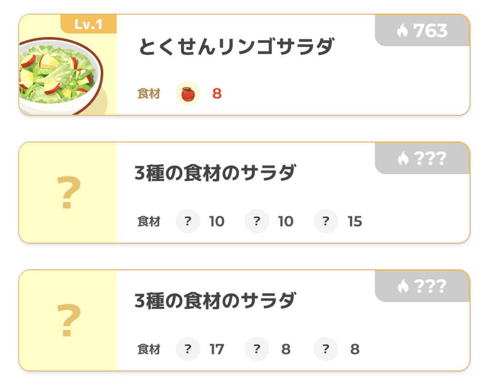Click the flame icon on the bottom recipe card
The height and width of the screenshot is (384, 492).
click(404, 286)
